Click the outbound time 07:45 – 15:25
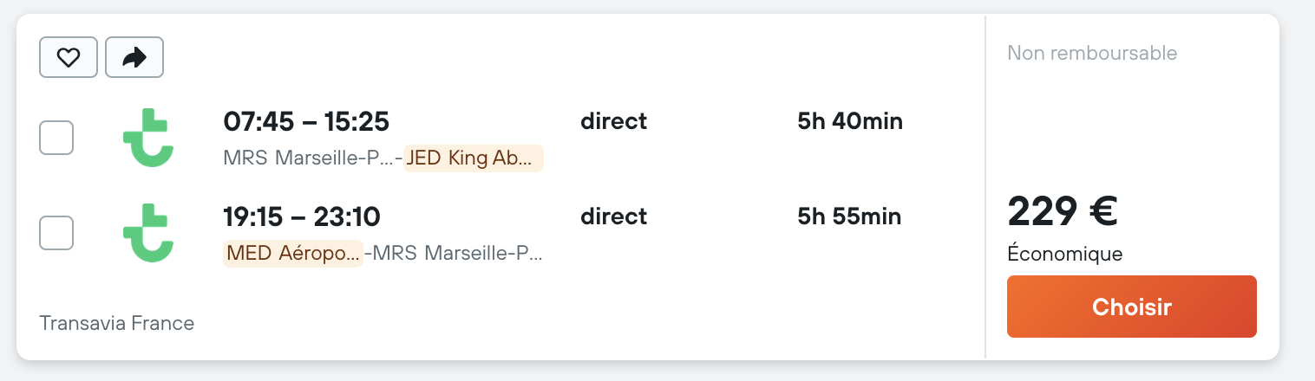 (306, 121)
